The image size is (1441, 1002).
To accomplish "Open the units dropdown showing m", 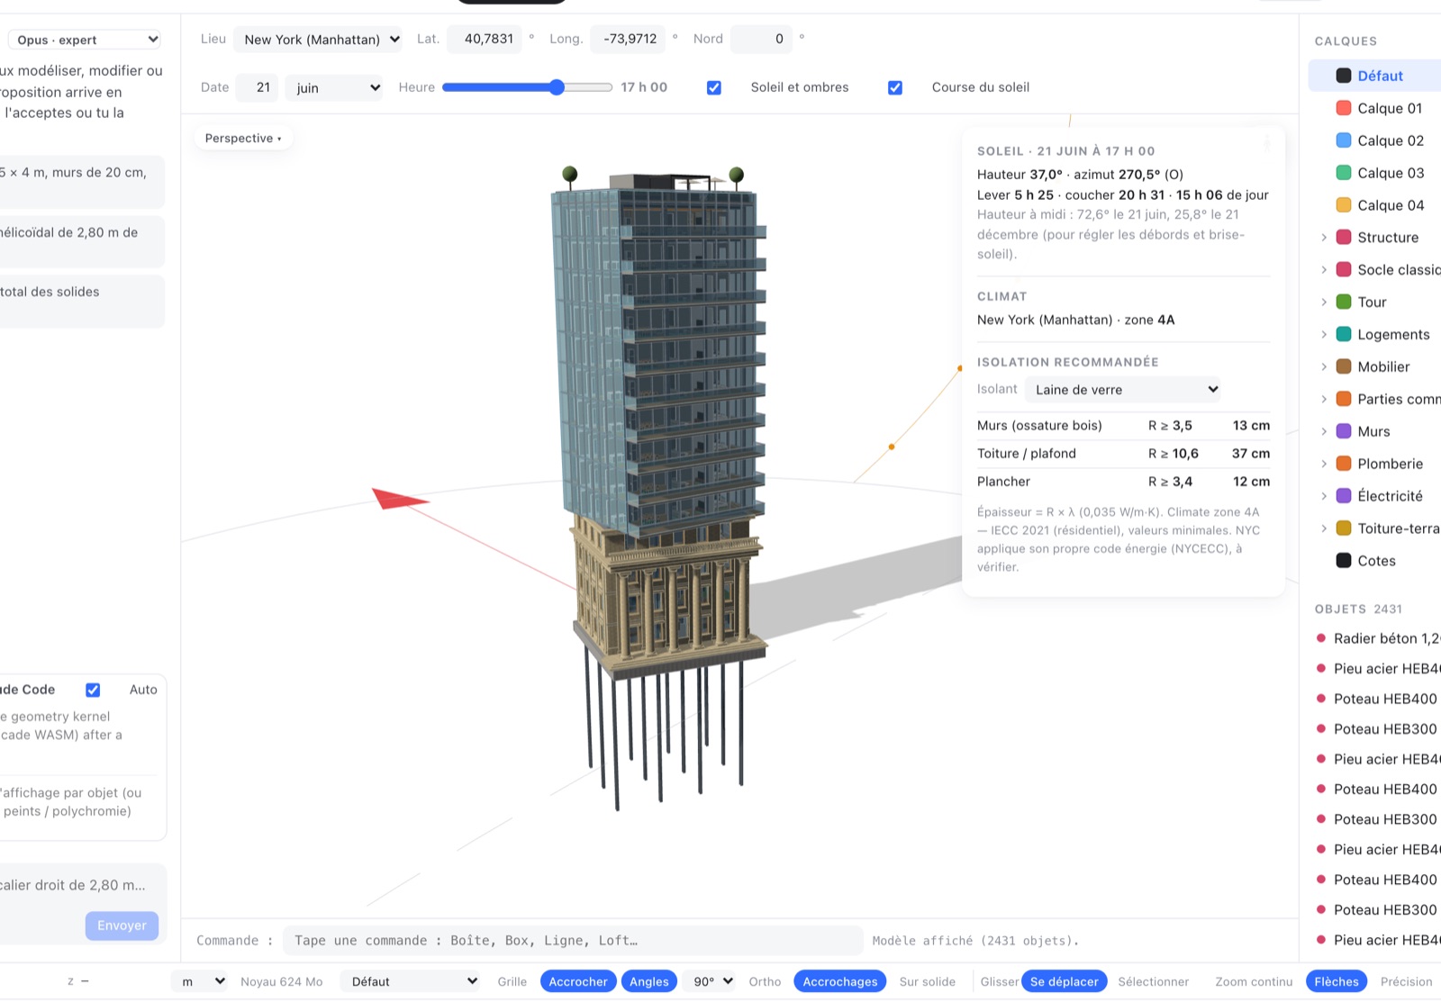I will click(x=198, y=981).
